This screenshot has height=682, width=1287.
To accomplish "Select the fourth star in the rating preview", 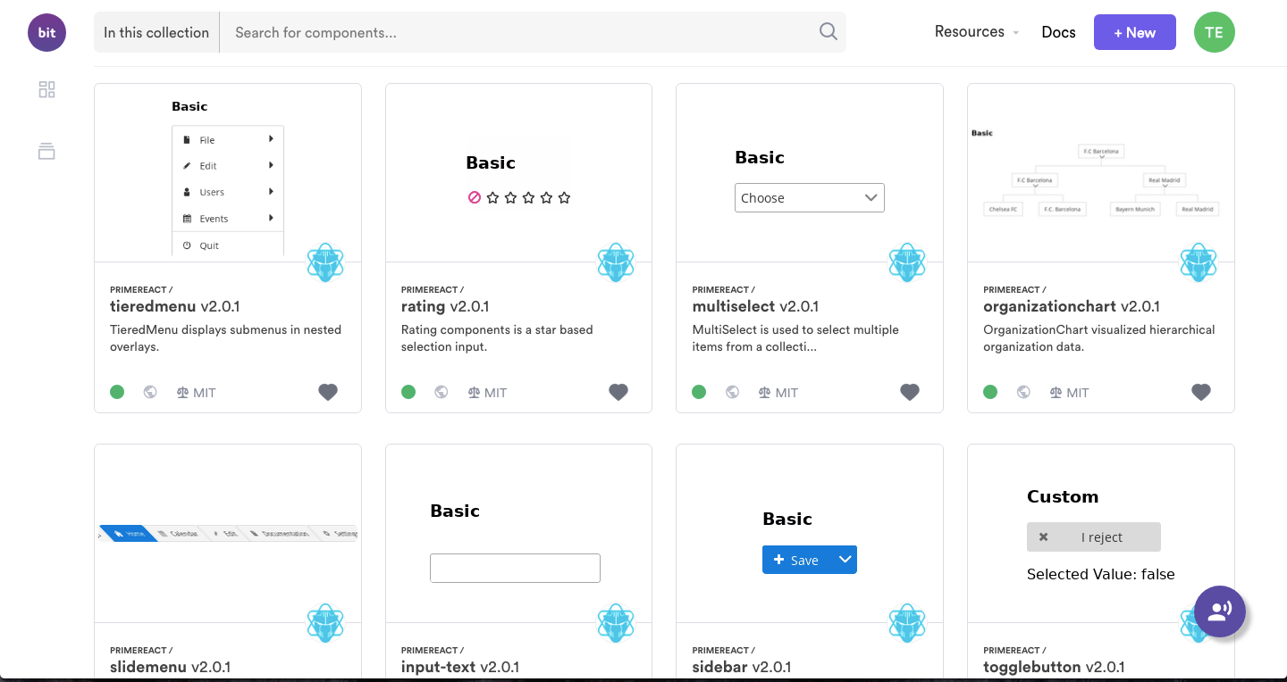I will tap(546, 197).
